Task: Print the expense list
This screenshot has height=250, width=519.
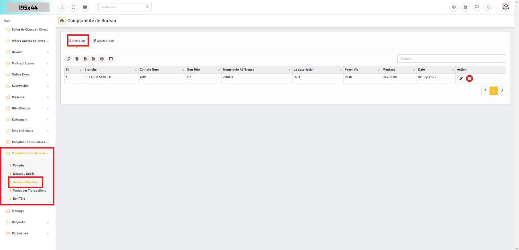Action: [102, 59]
